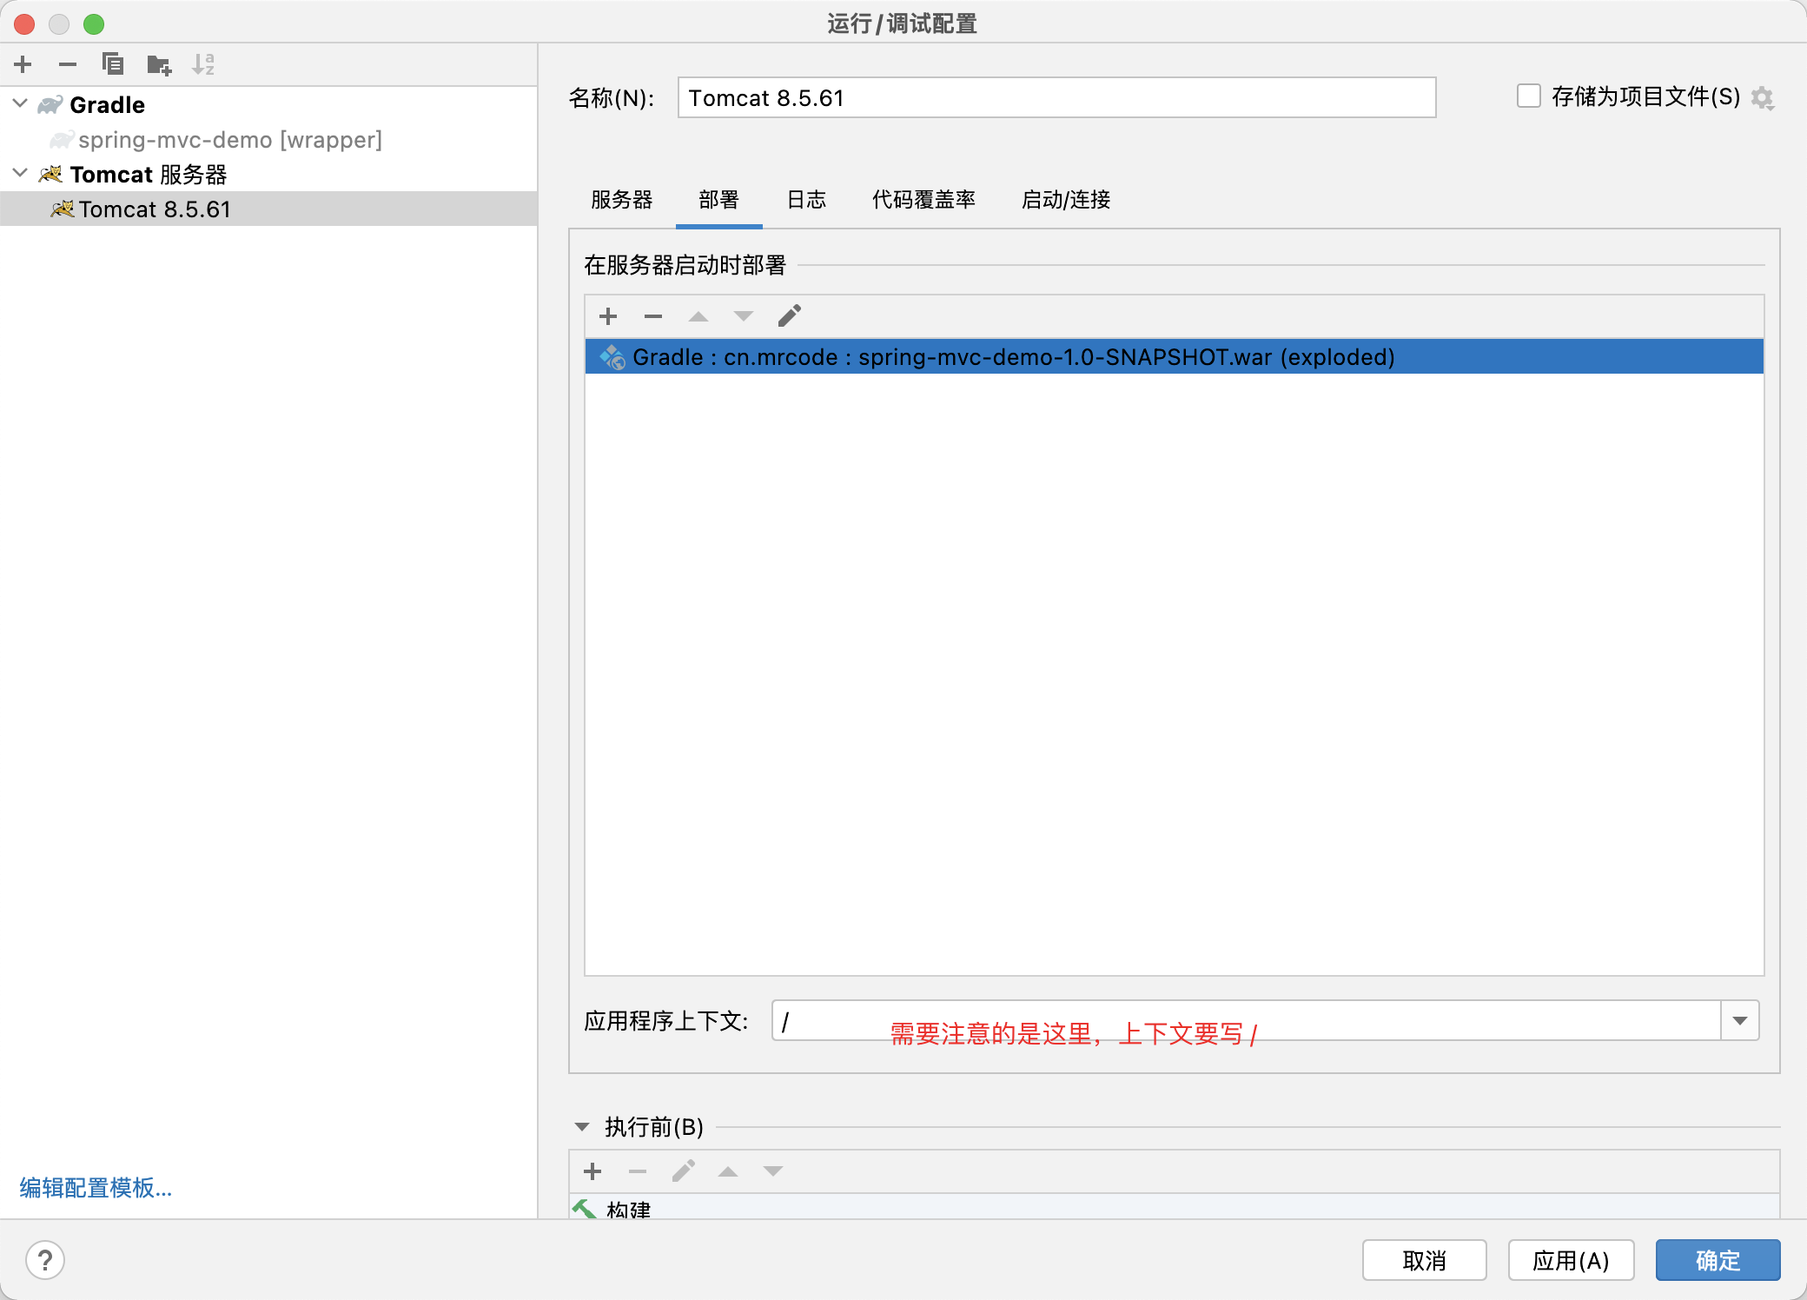Image resolution: width=1807 pixels, height=1300 pixels.
Task: Open 编辑配置模板 link
Action: (96, 1187)
